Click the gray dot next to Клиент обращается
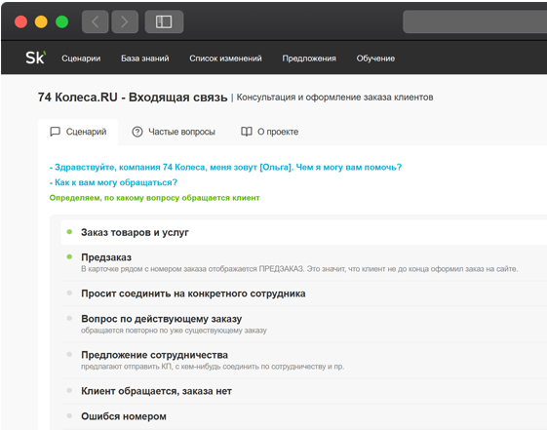This screenshot has width=547, height=430. pyautogui.click(x=69, y=391)
